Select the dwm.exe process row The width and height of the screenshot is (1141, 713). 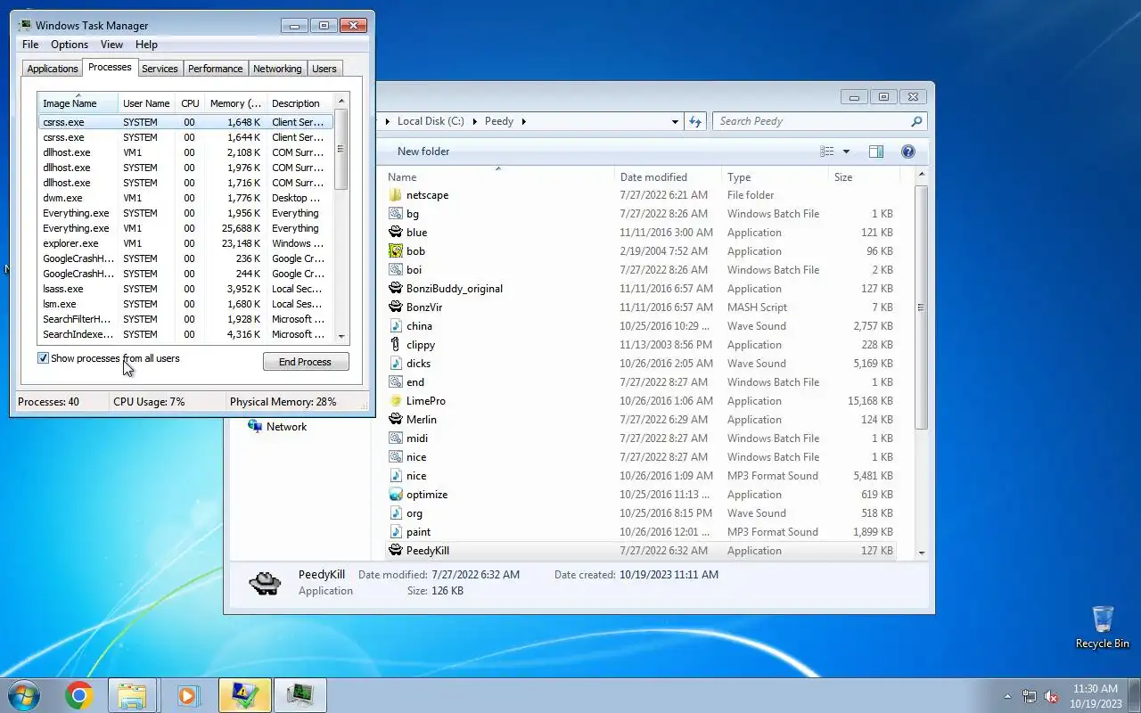point(185,198)
